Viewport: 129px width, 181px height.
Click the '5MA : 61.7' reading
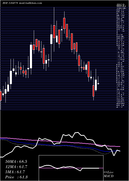tap(15, 172)
